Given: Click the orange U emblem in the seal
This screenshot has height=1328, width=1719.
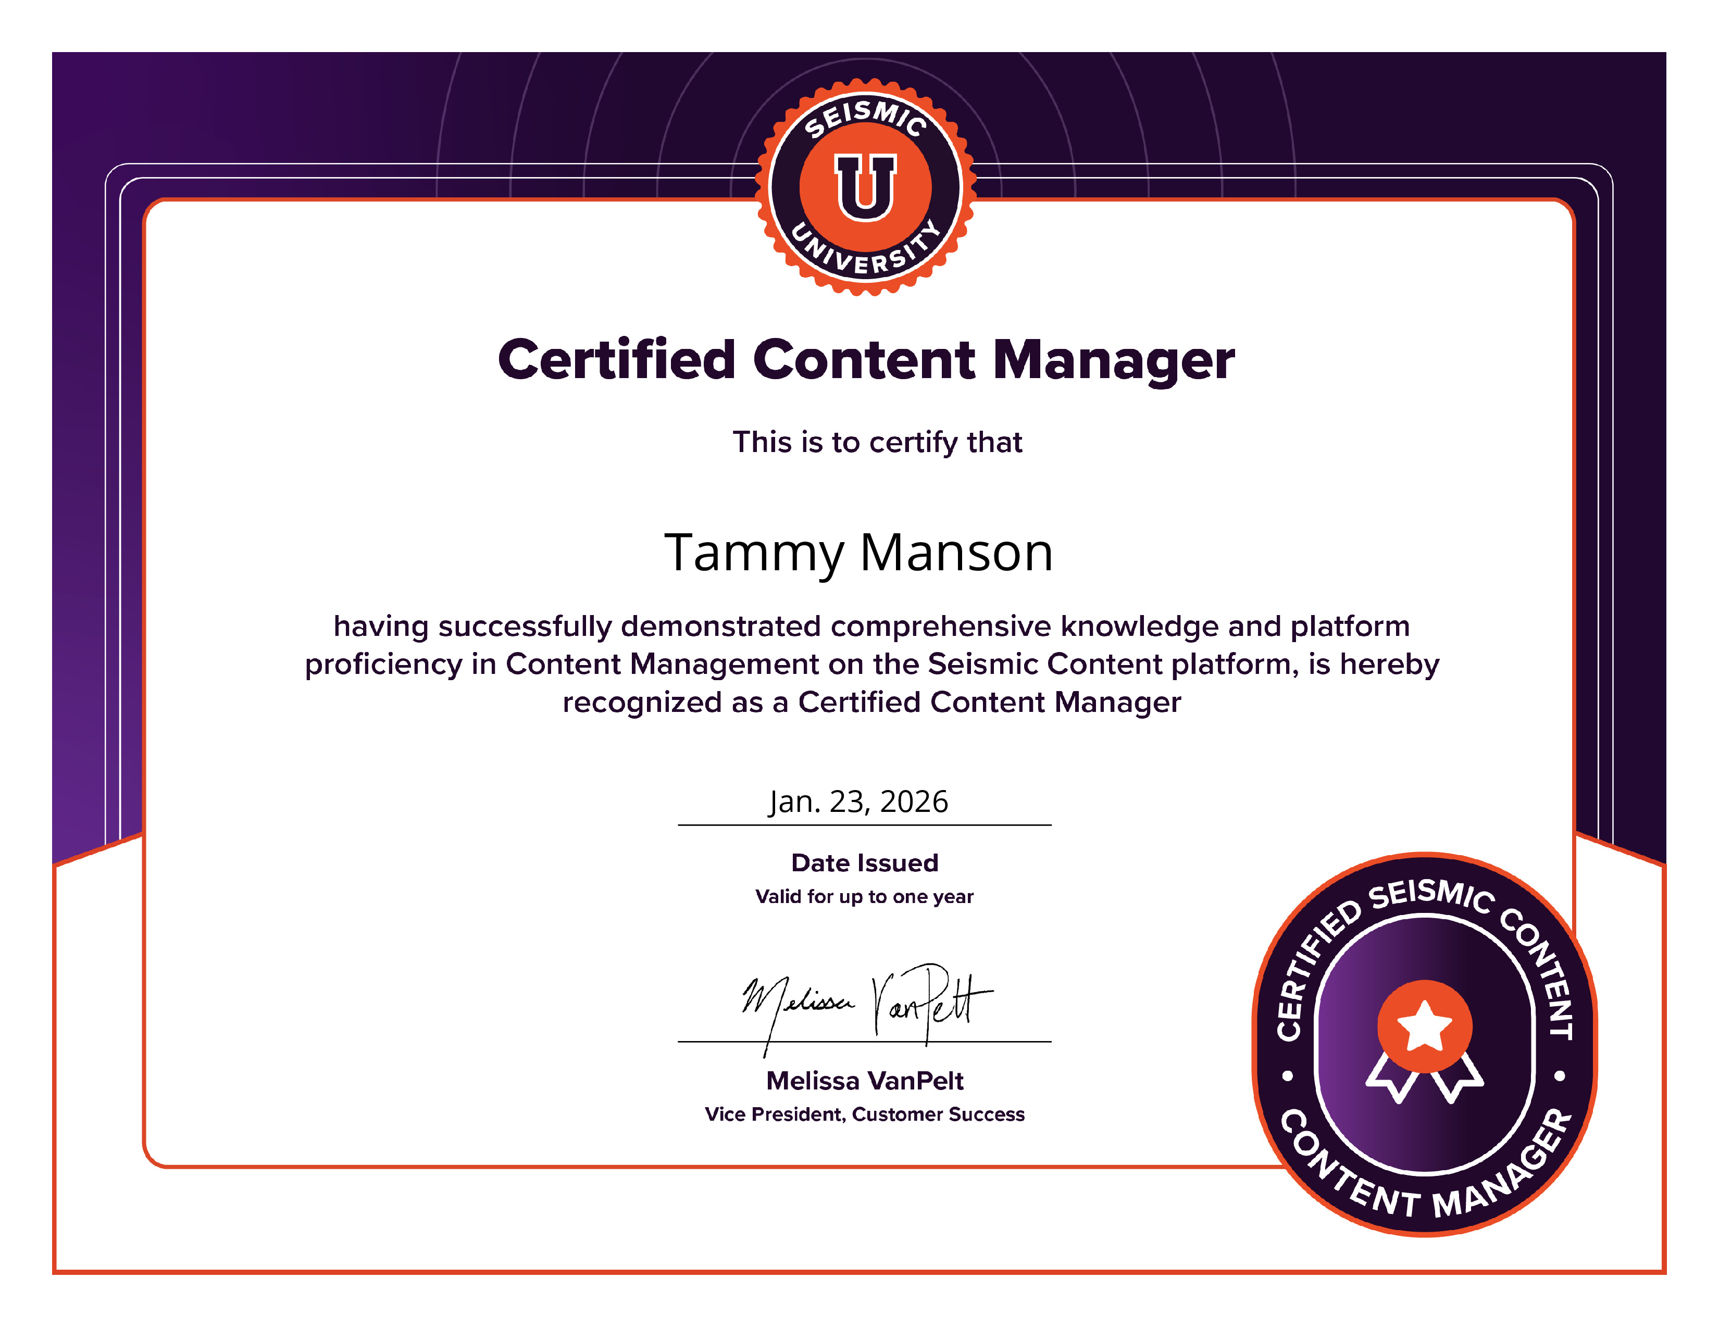Looking at the screenshot, I should coord(865,187).
